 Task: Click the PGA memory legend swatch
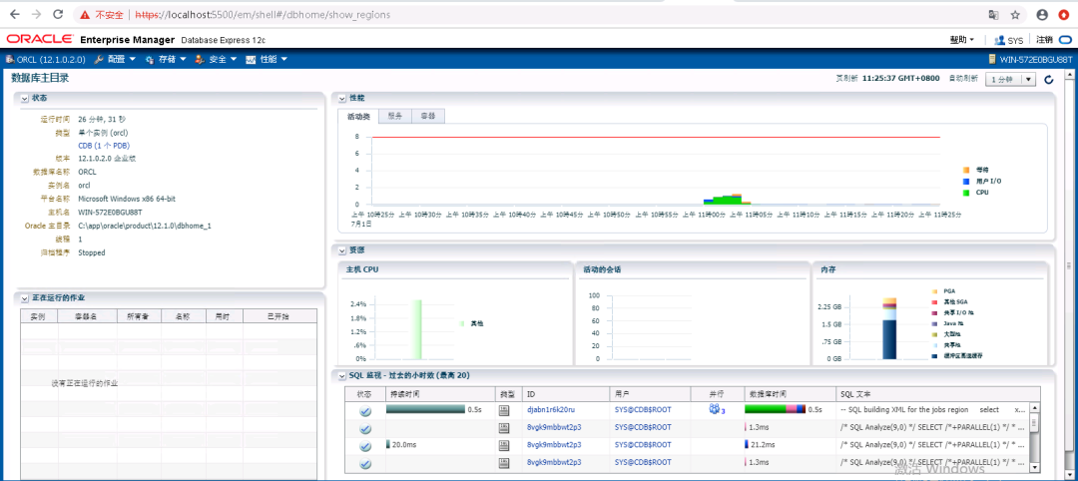click(933, 291)
